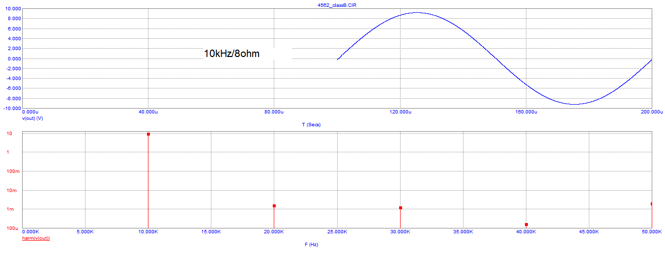This screenshot has width=665, height=253.
Task: Click the -8.000 voltage axis label
Action: pos(13,98)
